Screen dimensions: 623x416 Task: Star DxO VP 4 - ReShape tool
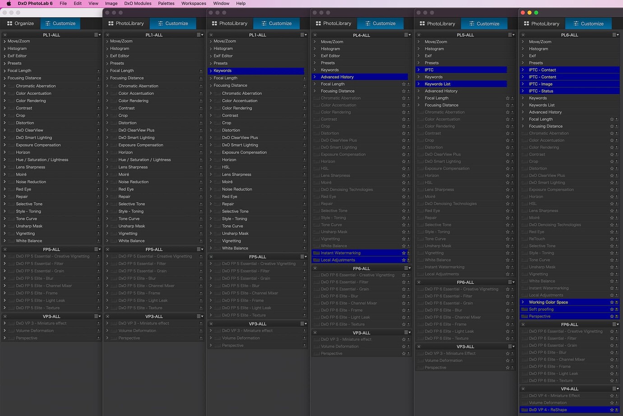[612, 410]
